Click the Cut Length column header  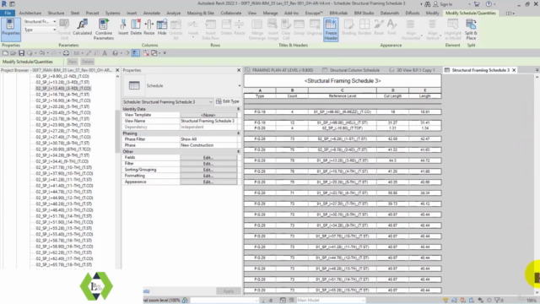click(x=392, y=95)
